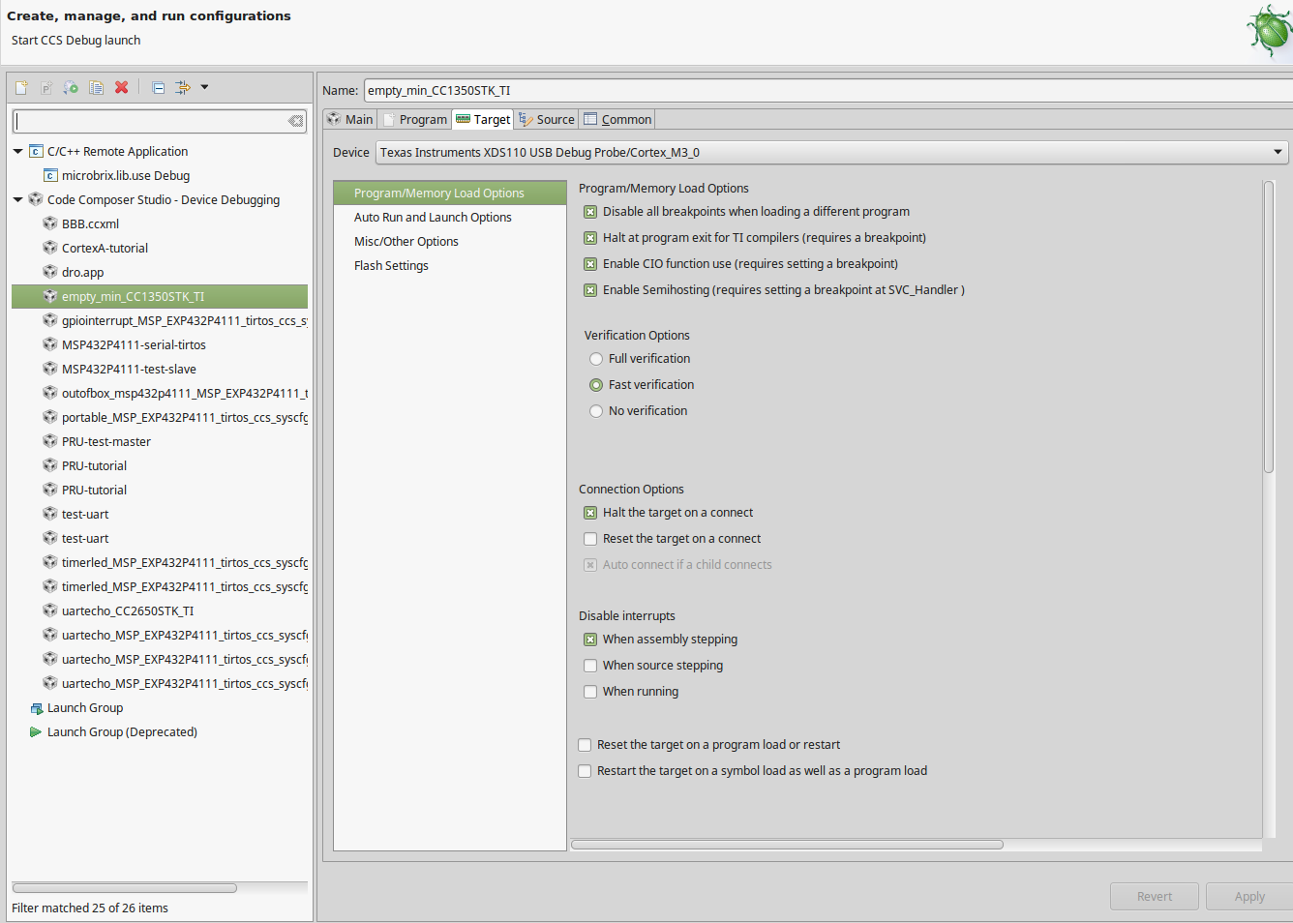Duplicate the selected launch configuration
The width and height of the screenshot is (1293, 923).
pos(96,87)
